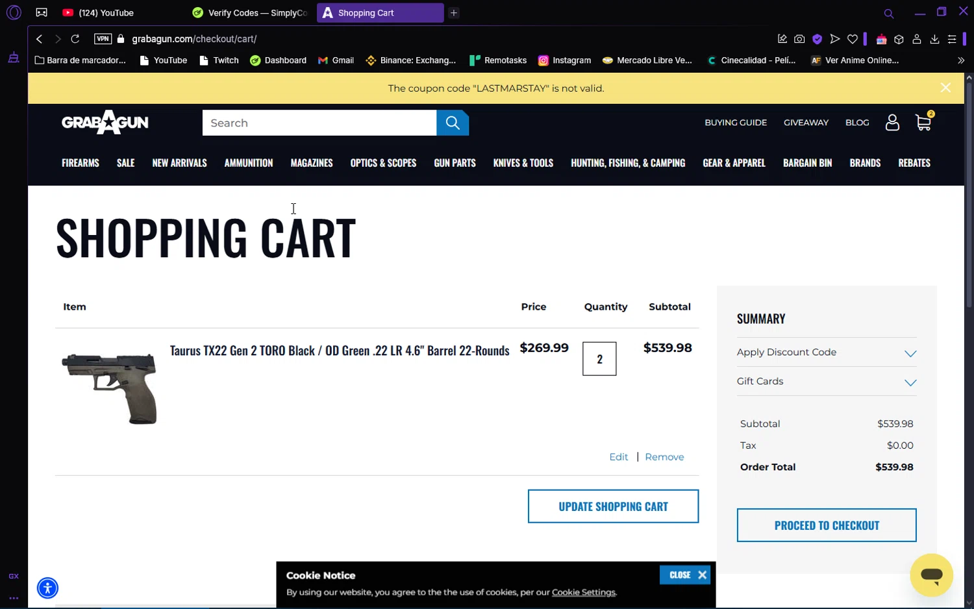Remove the Taurus TX22 item
The height and width of the screenshot is (609, 974).
coord(664,457)
